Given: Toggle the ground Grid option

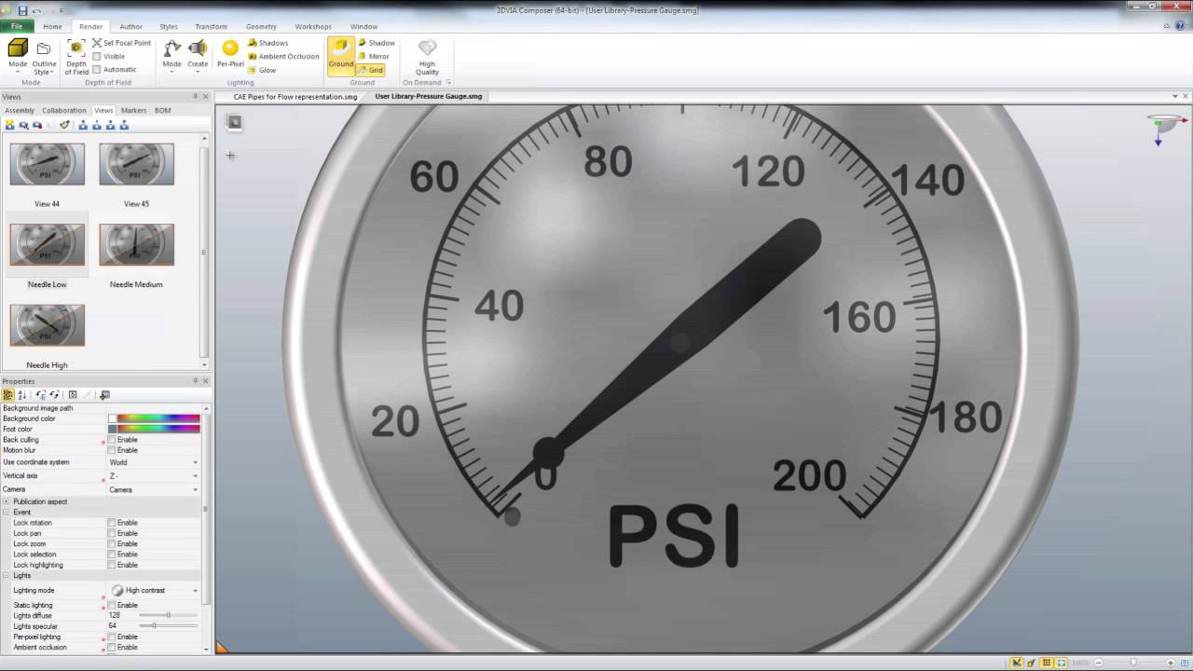Looking at the screenshot, I should [371, 70].
